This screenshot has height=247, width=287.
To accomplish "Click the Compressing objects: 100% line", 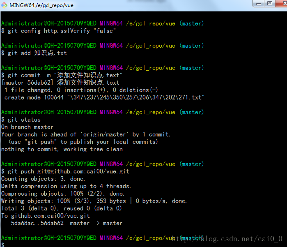I will coord(63,194).
